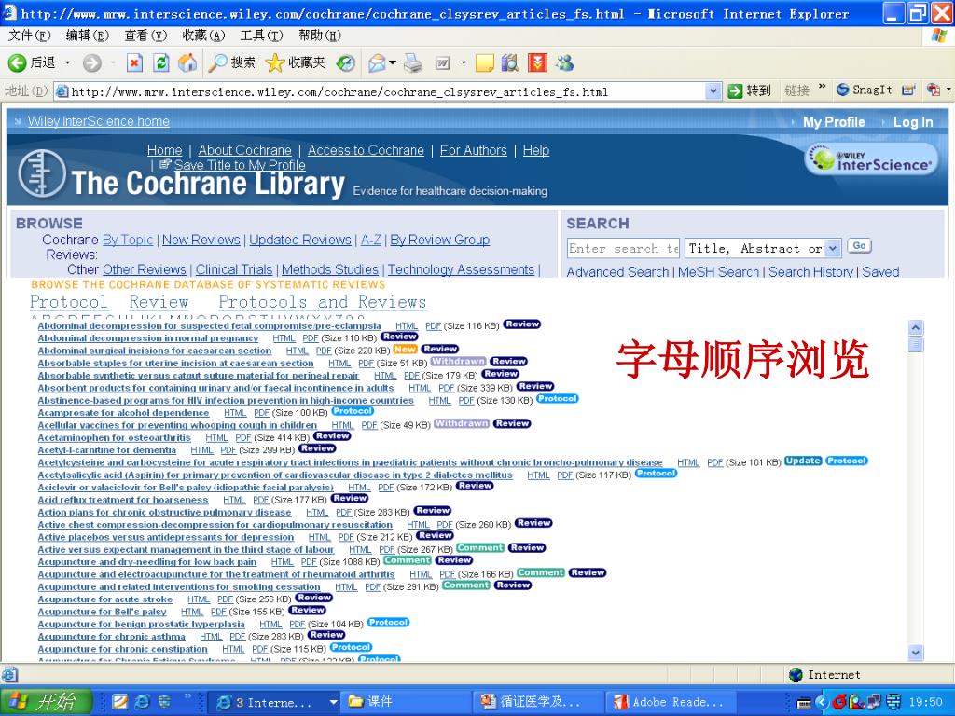The image size is (955, 716).
Task: Expand the address bar URL dropdown
Action: [x=713, y=91]
